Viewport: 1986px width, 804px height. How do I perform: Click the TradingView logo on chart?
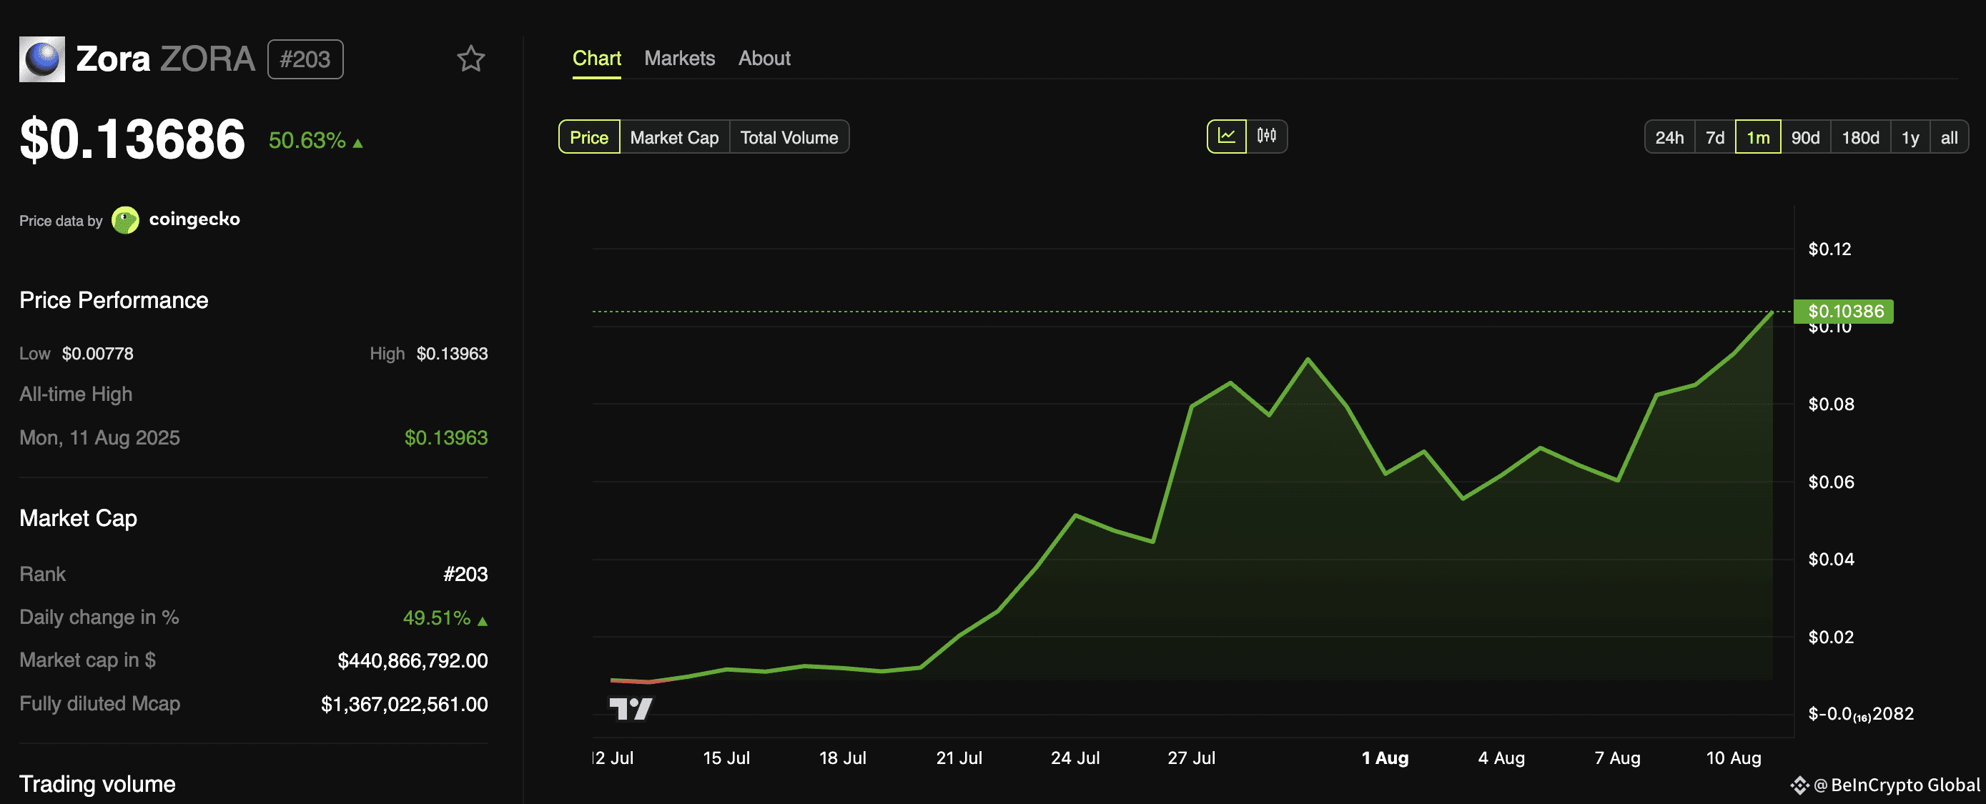pyautogui.click(x=631, y=708)
